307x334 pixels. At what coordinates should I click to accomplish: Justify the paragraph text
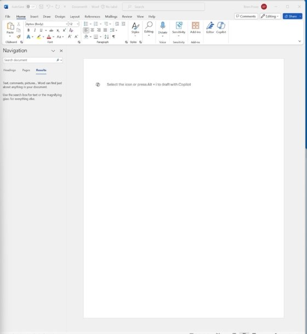click(105, 30)
